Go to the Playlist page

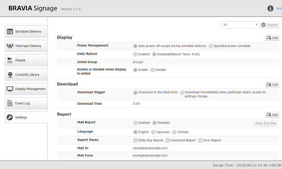[26, 60]
